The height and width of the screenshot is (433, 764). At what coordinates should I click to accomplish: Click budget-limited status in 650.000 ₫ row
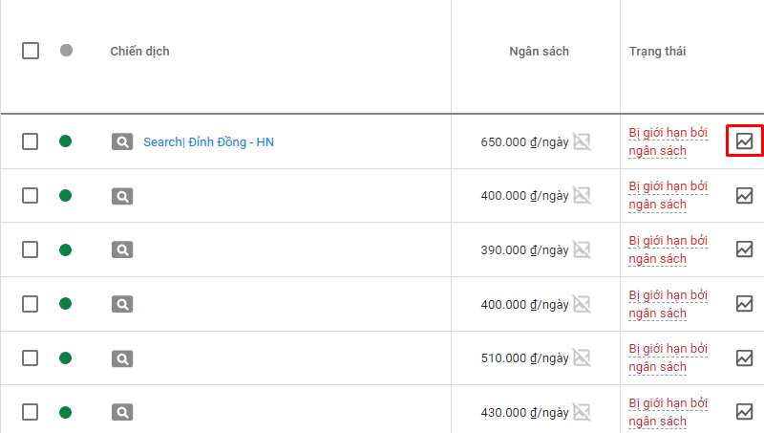point(668,141)
